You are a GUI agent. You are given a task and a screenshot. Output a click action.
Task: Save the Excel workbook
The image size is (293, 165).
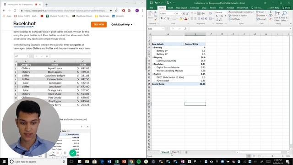(x=152, y=3)
